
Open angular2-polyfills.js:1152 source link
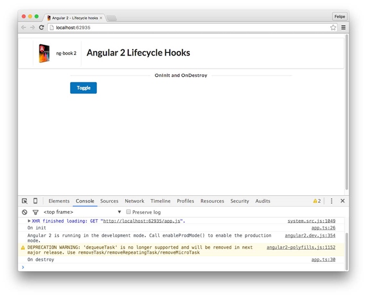tap(300, 247)
